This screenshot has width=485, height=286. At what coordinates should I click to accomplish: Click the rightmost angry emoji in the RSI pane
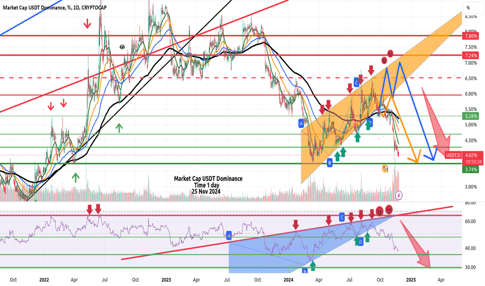click(x=389, y=210)
